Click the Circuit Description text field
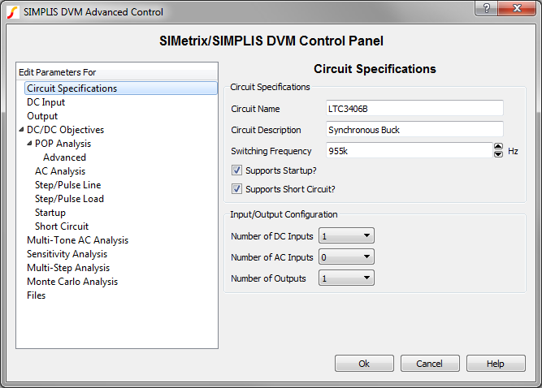The image size is (542, 388). (x=414, y=129)
